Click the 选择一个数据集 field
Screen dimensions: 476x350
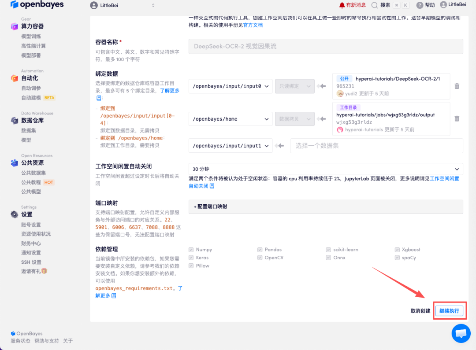376,146
